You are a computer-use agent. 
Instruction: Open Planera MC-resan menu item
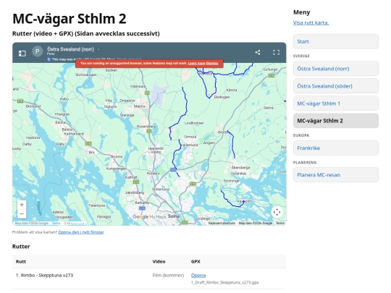[336, 175]
